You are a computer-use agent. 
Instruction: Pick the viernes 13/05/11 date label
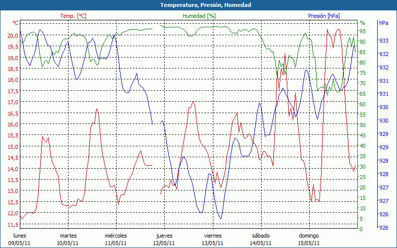(x=212, y=239)
